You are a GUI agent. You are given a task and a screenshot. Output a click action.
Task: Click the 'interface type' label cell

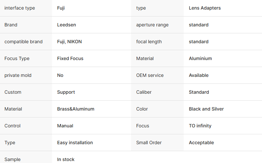pyautogui.click(x=20, y=8)
